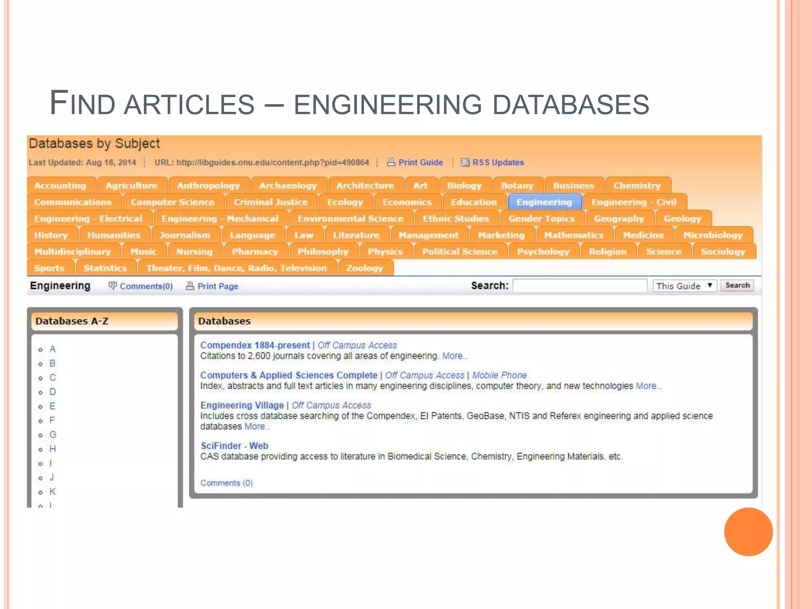Screen dimensions: 812x609
Task: Open the Compendex 1884-present database link
Action: pyautogui.click(x=255, y=345)
